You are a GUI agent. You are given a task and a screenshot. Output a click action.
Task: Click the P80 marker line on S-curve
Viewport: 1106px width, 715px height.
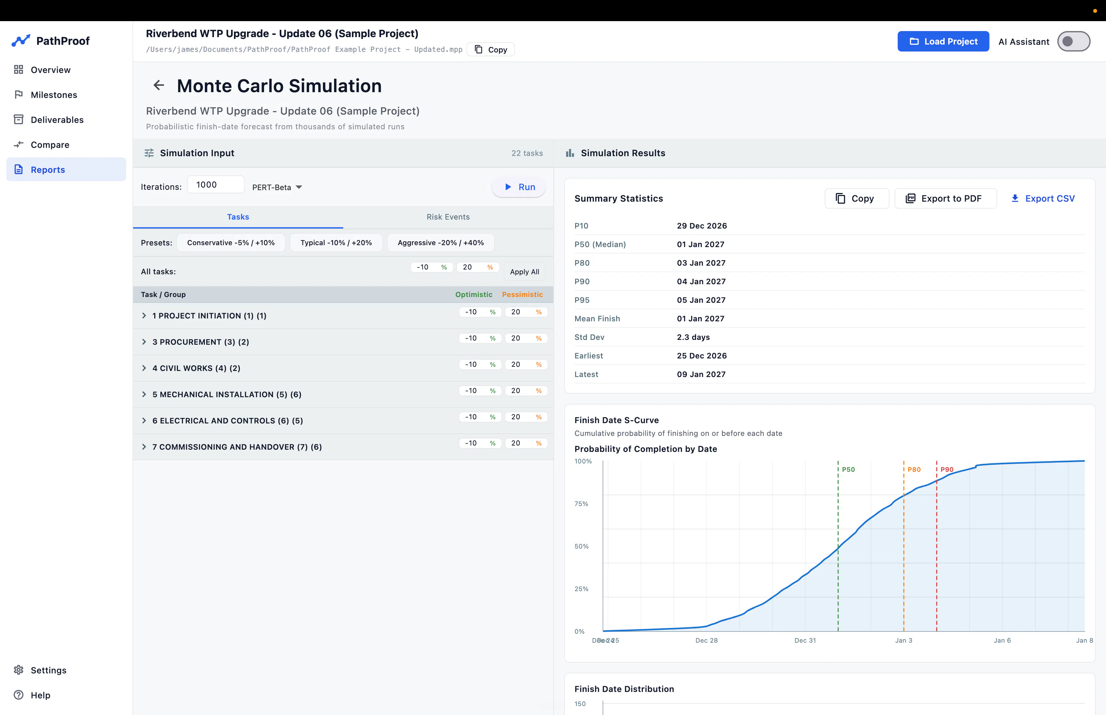(904, 546)
